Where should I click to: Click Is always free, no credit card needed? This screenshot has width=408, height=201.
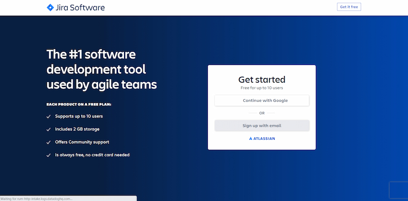[92, 155]
